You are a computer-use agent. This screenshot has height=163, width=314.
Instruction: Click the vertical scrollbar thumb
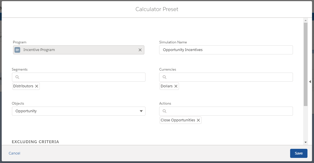pos(305,64)
